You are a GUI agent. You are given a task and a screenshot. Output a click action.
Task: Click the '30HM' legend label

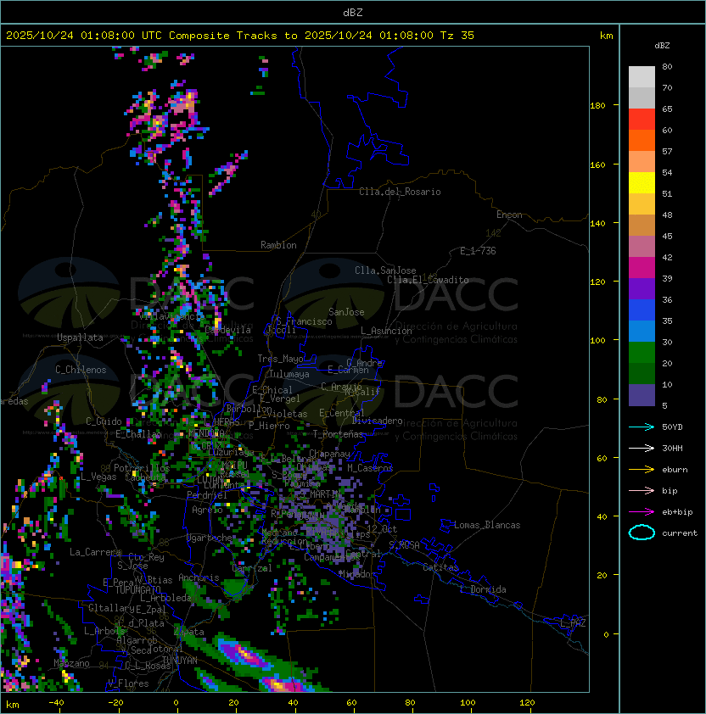[672, 448]
